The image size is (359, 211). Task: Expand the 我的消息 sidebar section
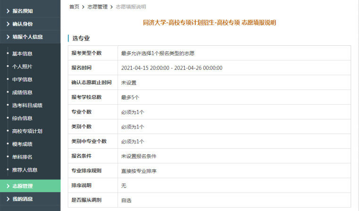[x=30, y=199]
